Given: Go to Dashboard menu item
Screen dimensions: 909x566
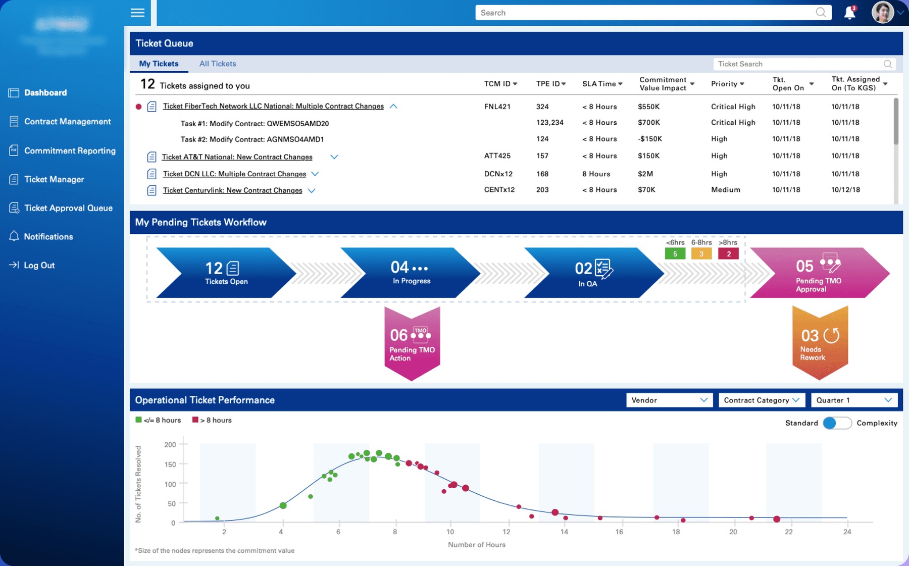Looking at the screenshot, I should click(x=45, y=93).
